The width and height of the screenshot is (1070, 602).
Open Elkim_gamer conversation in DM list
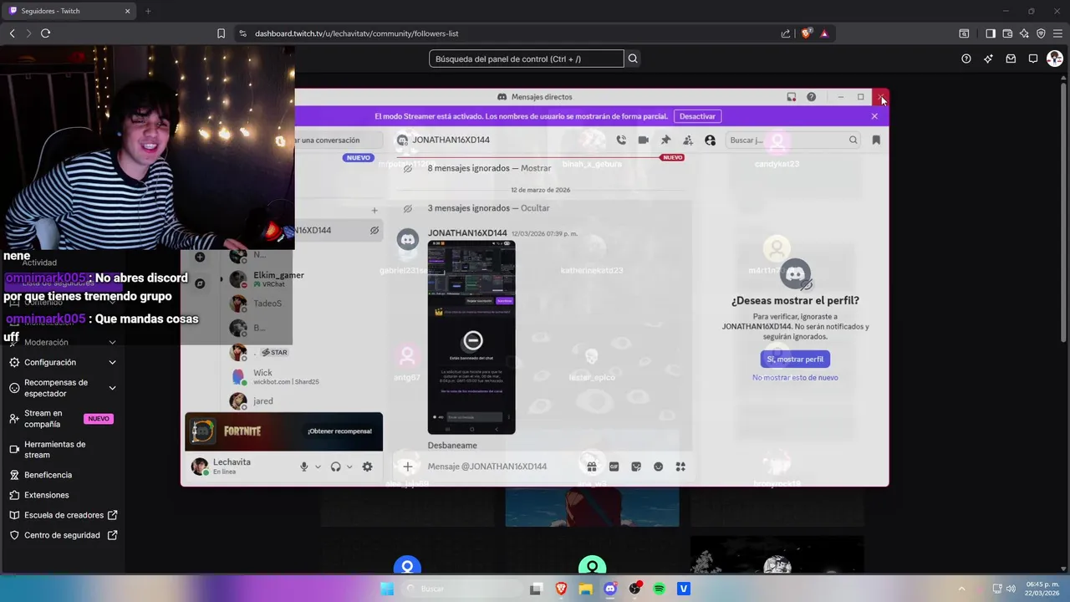pyautogui.click(x=304, y=279)
